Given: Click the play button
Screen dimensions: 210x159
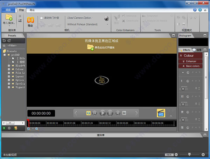Looking at the screenshot, I should click(103, 113).
